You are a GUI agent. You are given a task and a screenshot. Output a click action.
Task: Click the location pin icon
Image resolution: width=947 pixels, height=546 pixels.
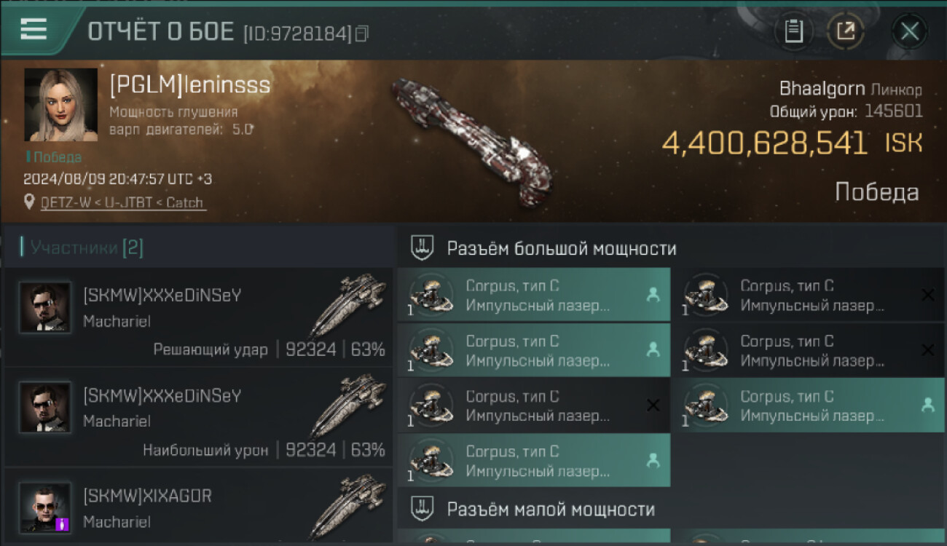(29, 202)
